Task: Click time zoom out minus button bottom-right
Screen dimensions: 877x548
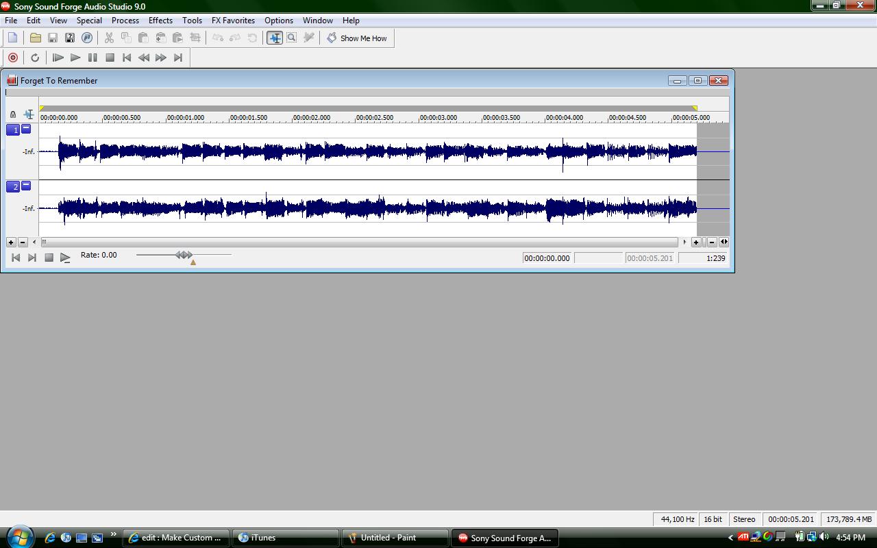Action: pos(712,242)
